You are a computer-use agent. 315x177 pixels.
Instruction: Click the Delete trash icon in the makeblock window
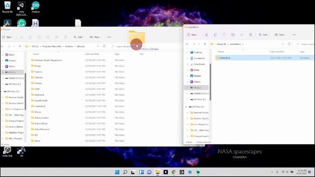tap(251, 35)
